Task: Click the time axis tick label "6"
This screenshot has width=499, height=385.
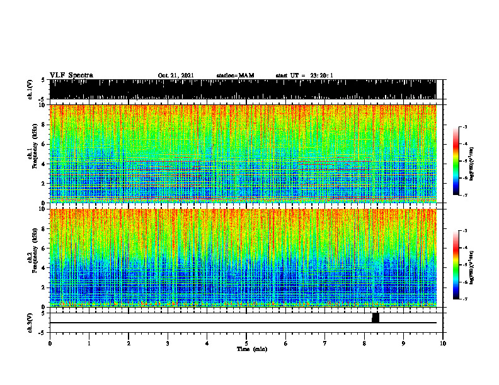Action: (x=286, y=343)
